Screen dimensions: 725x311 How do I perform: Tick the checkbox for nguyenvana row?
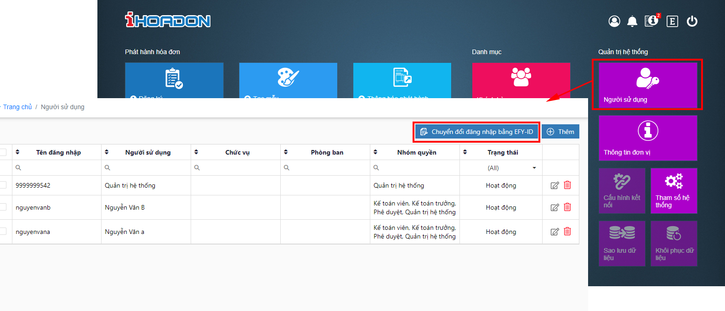[x=3, y=231]
